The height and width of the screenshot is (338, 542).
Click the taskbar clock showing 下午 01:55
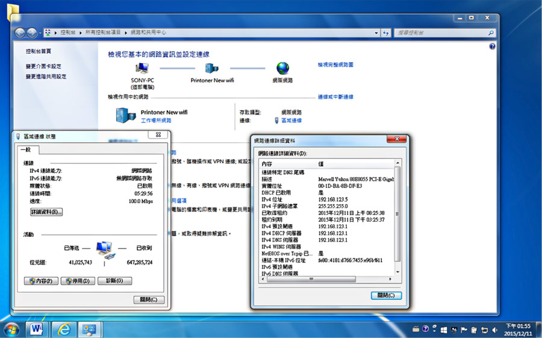(518, 330)
